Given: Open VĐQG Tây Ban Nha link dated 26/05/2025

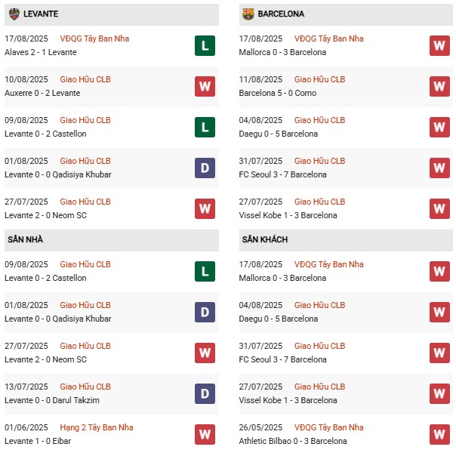Looking at the screenshot, I should coord(328,427).
